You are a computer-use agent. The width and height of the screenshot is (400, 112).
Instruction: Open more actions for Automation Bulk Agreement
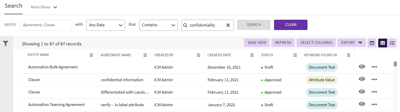(374, 67)
